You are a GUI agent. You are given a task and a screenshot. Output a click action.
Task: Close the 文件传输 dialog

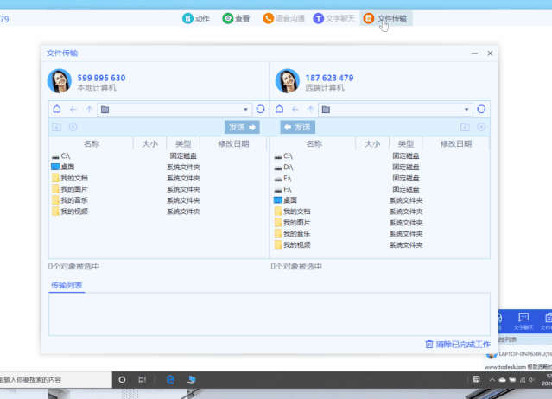490,54
